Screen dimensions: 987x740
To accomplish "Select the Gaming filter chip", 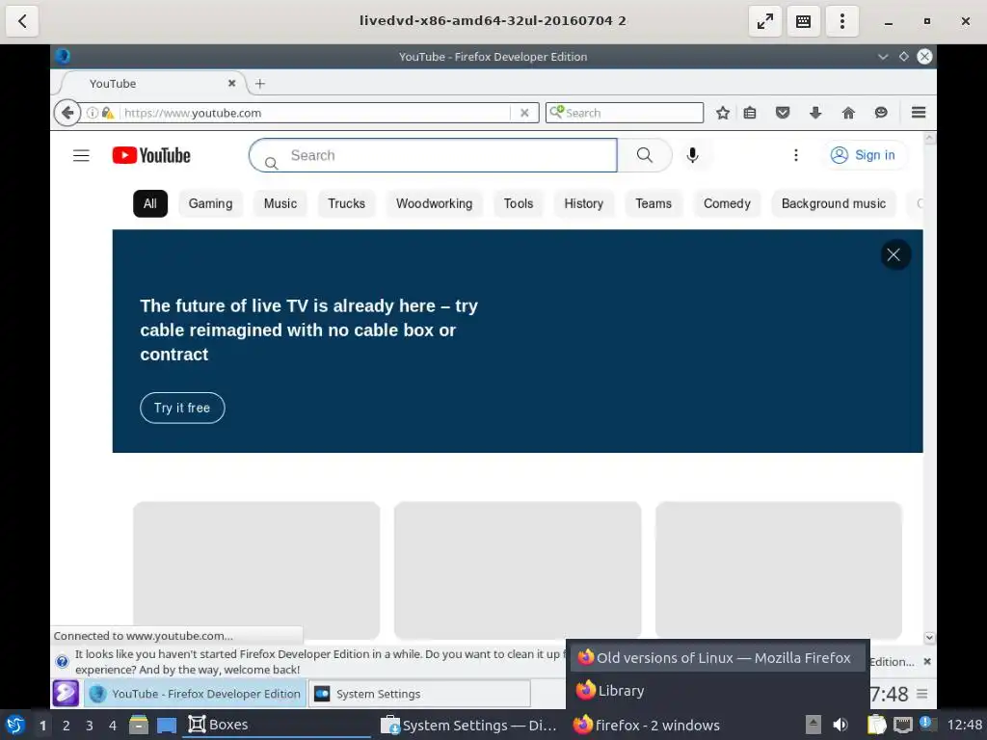I will (210, 203).
